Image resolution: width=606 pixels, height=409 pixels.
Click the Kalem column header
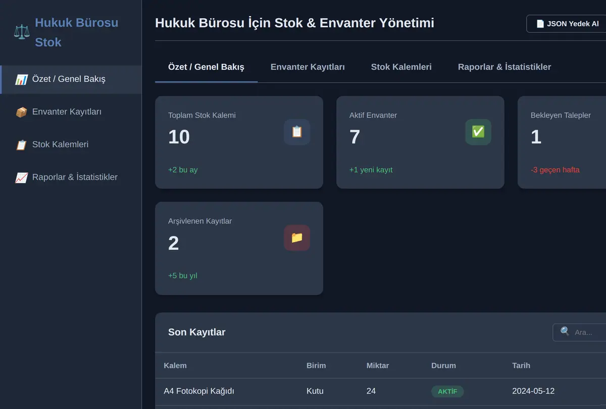[x=175, y=366]
